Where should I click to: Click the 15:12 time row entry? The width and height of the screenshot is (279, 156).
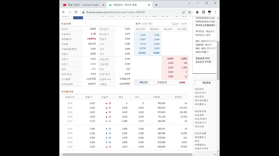click(x=70, y=147)
